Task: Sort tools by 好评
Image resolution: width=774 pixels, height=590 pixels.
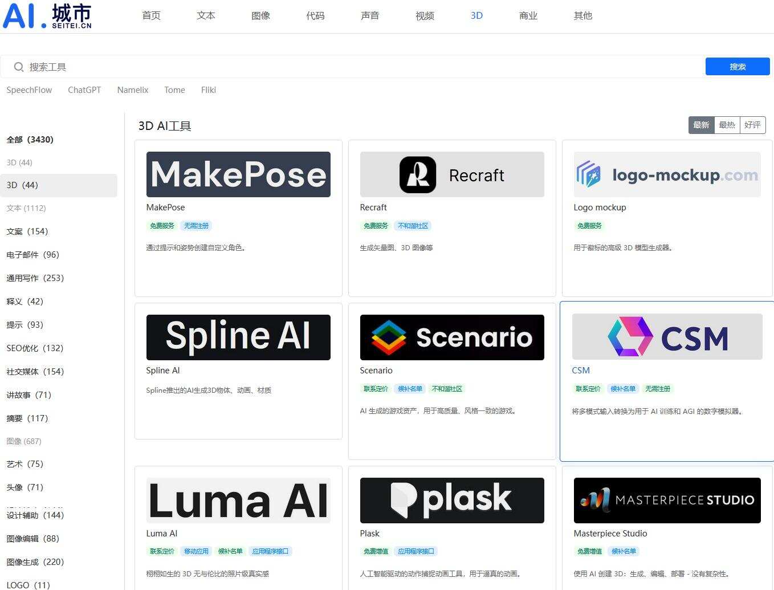Action: tap(752, 125)
